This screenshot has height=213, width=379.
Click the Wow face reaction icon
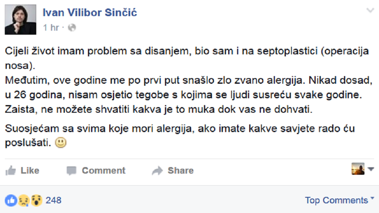coord(36,200)
